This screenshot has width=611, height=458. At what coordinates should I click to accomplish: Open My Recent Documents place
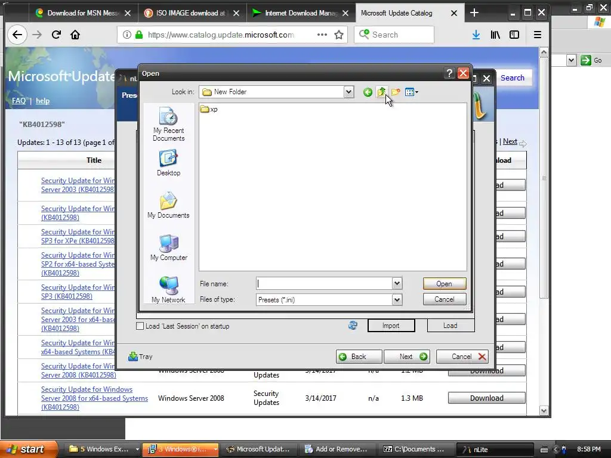point(168,124)
